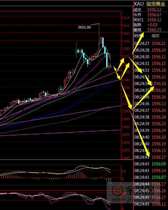Select the 今开 1556.67 quote row
The width and height of the screenshot is (168, 210).
[x=150, y=15]
